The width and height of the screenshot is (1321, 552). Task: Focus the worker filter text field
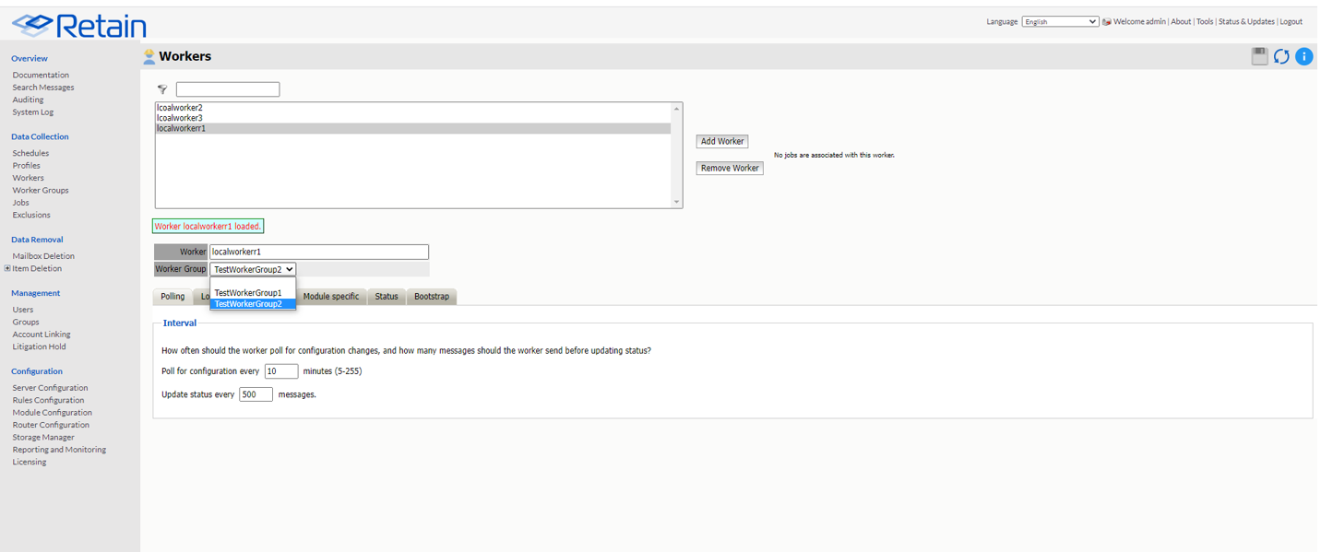coord(228,89)
